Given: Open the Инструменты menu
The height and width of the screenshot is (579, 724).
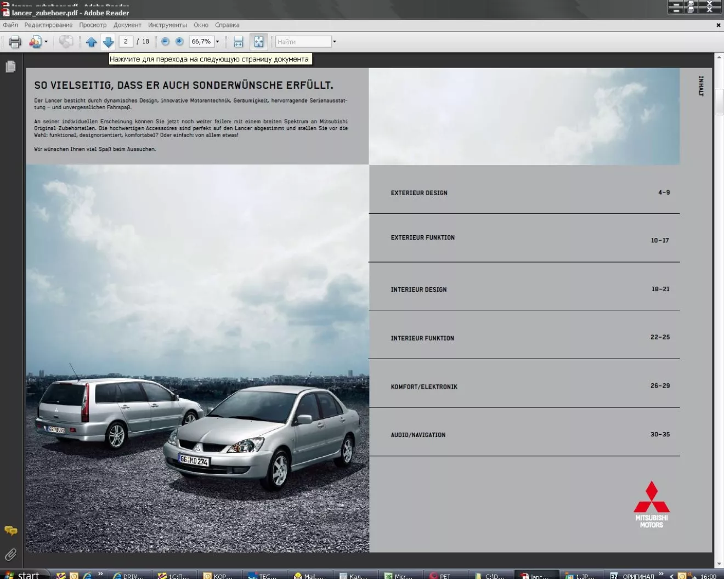Looking at the screenshot, I should click(x=167, y=25).
